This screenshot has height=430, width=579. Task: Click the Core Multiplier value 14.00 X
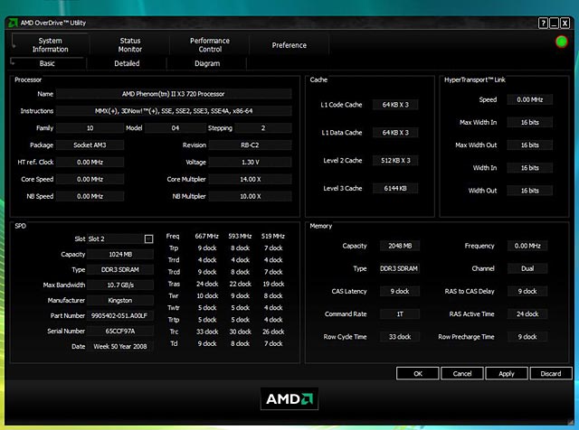click(x=250, y=179)
